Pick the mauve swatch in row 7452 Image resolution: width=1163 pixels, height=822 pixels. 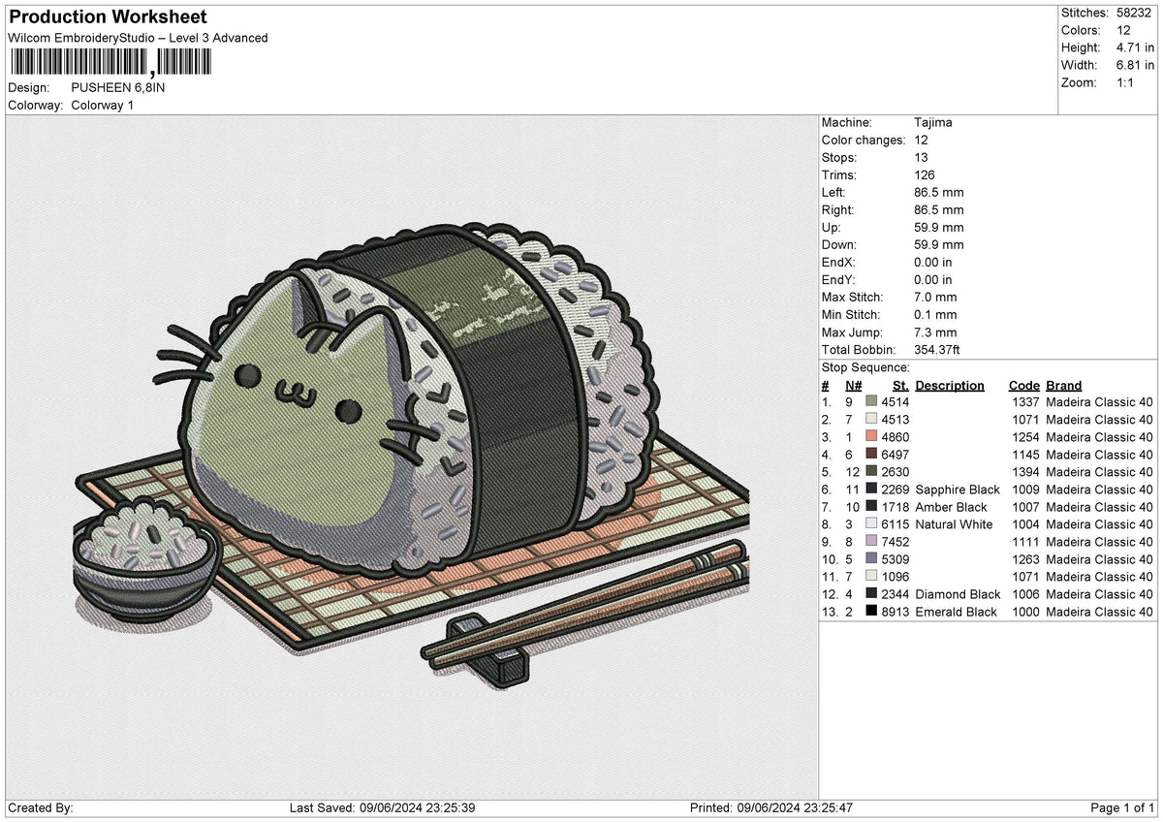(x=871, y=542)
